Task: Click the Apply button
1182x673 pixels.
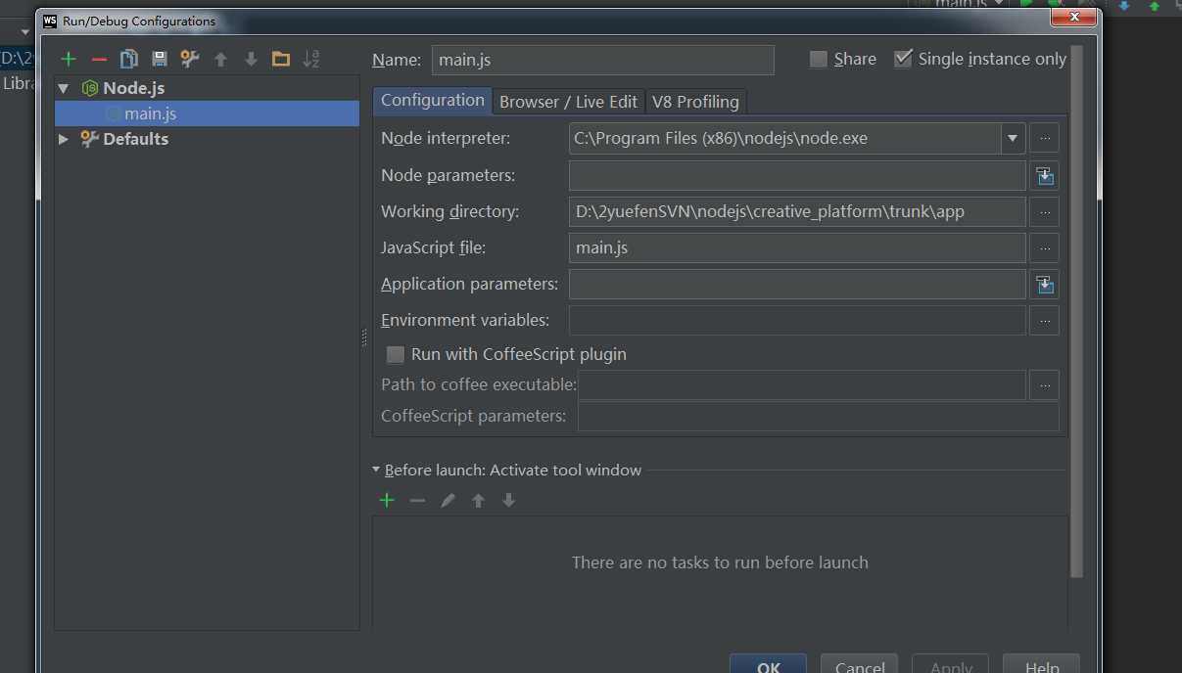Action: [x=951, y=665]
